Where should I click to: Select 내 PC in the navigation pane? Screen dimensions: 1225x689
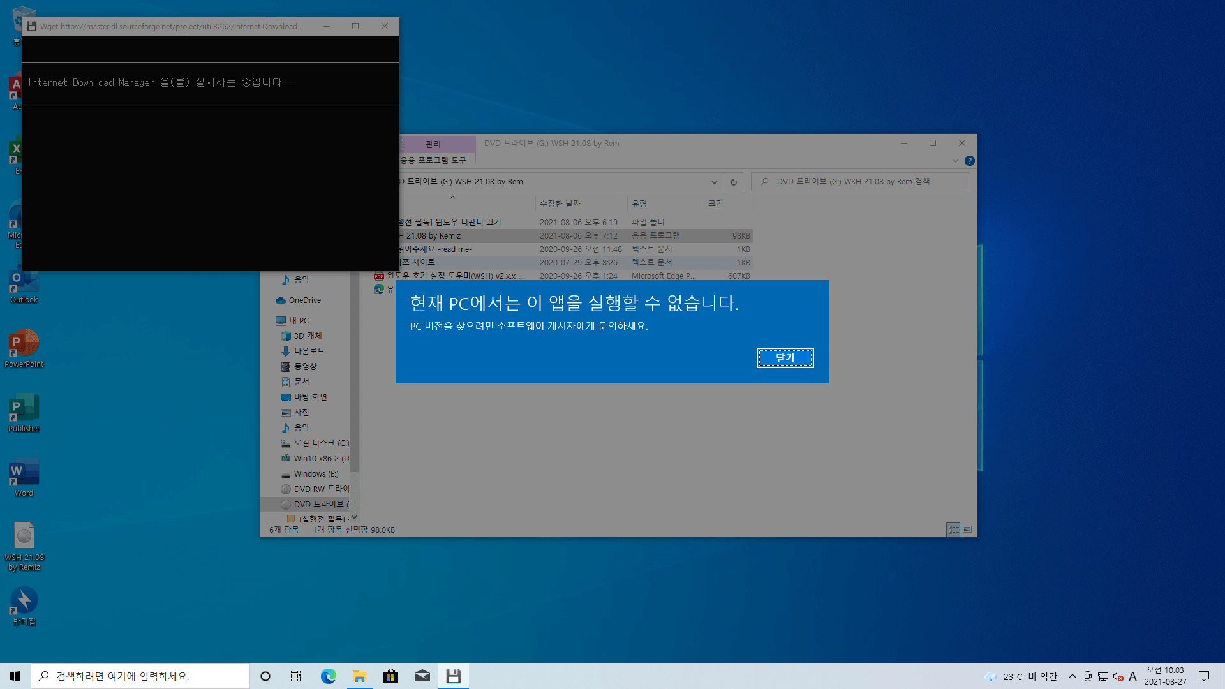click(298, 320)
